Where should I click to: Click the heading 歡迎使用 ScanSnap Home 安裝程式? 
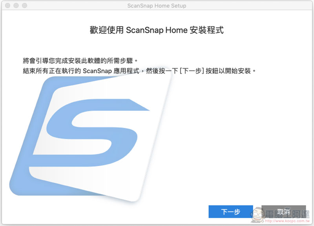pyautogui.click(x=157, y=30)
